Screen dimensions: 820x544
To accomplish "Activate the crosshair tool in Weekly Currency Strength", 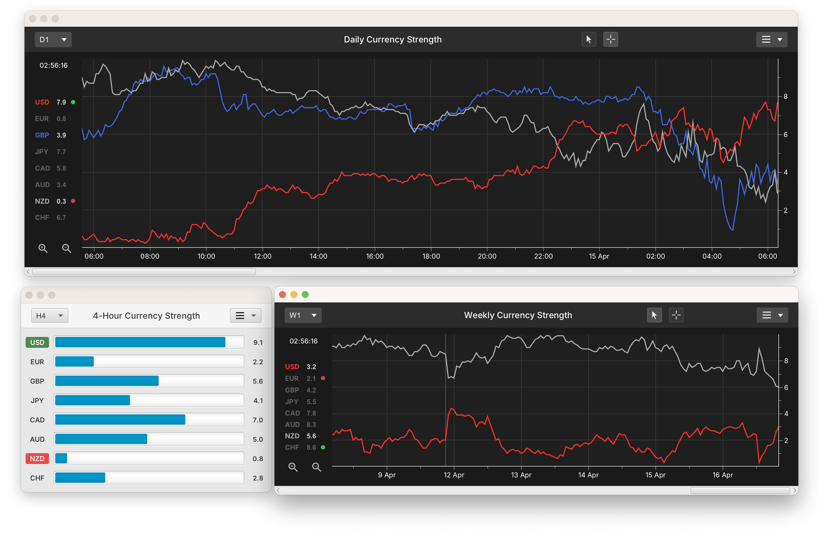I will pos(676,315).
